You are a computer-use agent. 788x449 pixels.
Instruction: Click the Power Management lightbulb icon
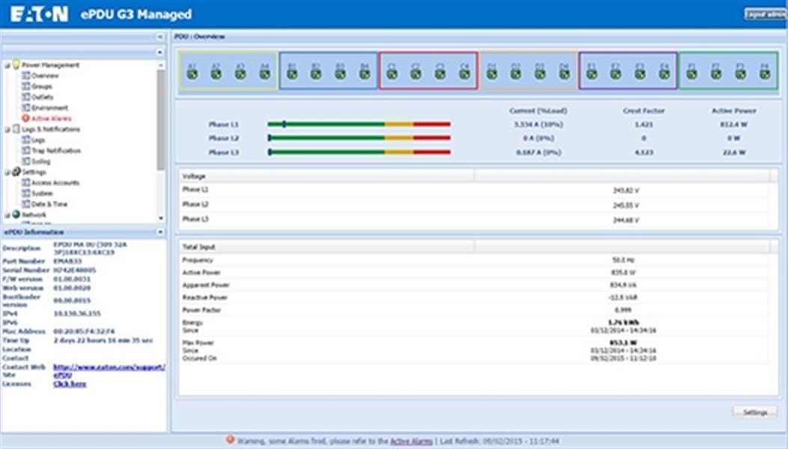pos(16,64)
